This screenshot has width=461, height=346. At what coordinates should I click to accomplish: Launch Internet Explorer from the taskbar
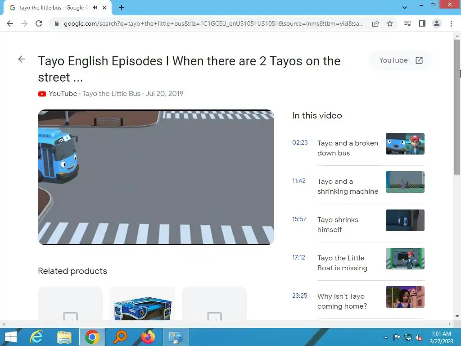[36, 337]
